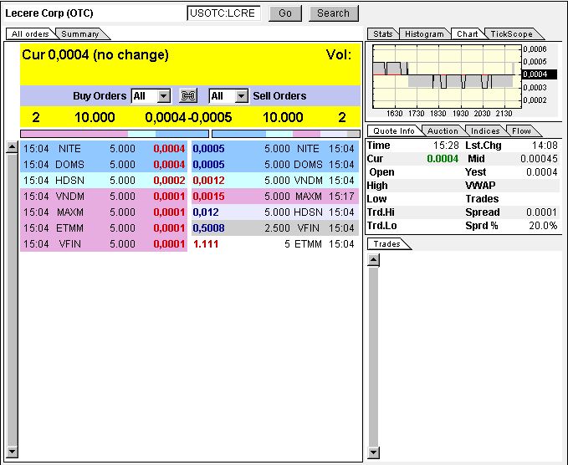
Task: Click the Search button
Action: point(333,13)
